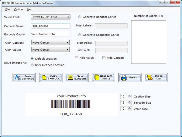This screenshot has height=137, width=182.
Task: Open the File menu
Action: coord(8,9)
